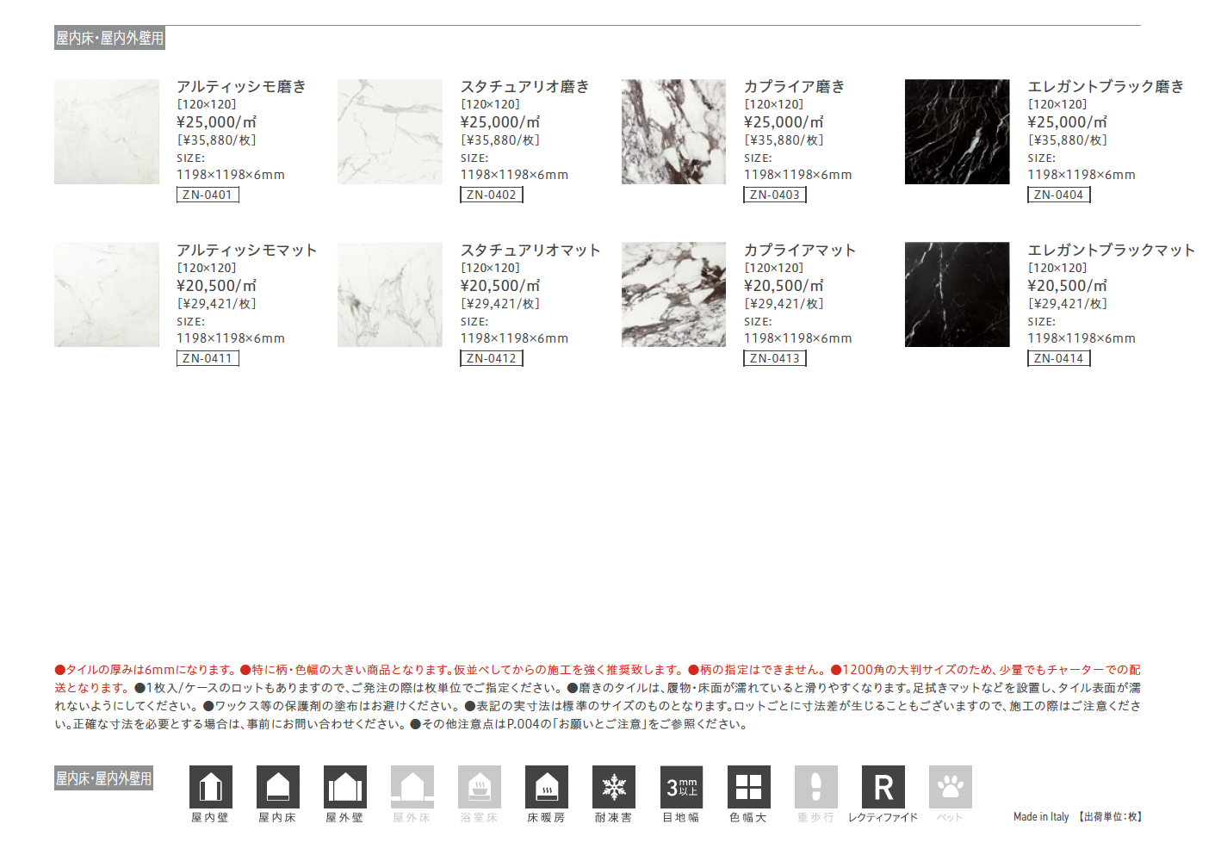1221x861 pixels.
Task: Click the 屋内壁 indoor wall icon
Action: (x=211, y=787)
